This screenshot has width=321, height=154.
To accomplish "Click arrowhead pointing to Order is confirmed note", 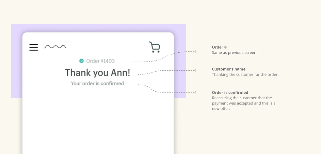I will [x=196, y=92].
